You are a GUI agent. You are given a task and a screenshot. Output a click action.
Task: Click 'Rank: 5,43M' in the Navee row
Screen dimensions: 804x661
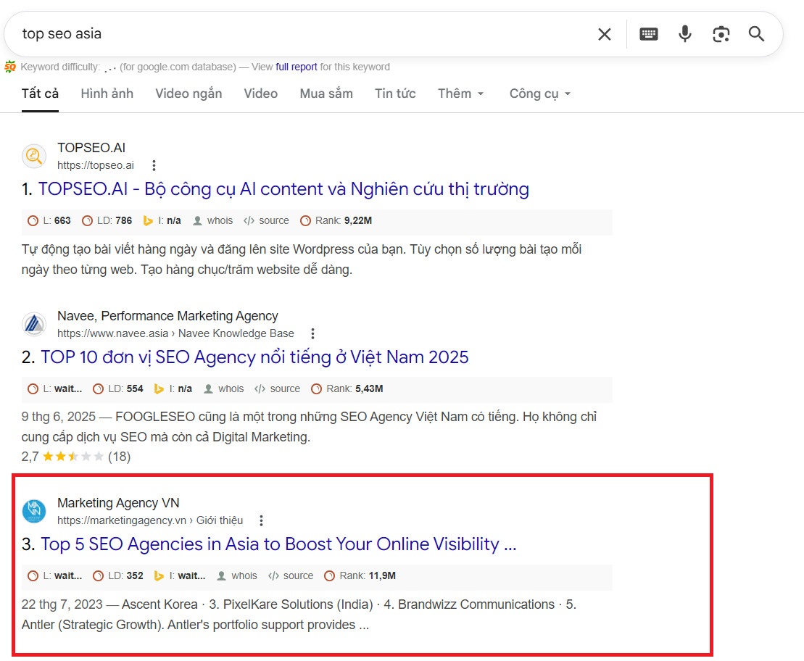(347, 388)
